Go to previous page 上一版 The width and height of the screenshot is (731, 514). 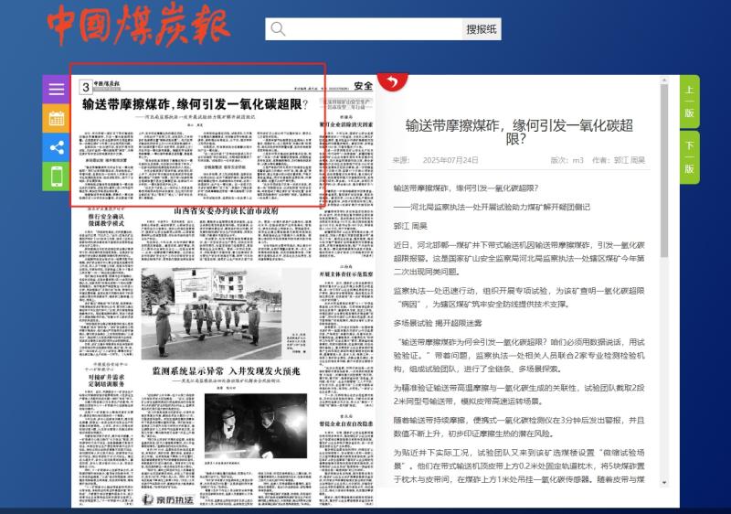689,102
